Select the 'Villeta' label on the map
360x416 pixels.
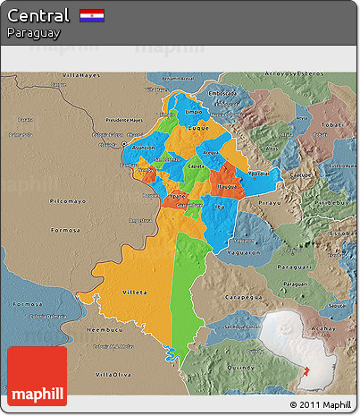pos(135,293)
